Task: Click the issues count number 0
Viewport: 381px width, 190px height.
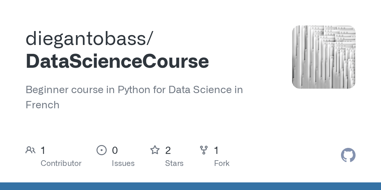Action: tap(115, 150)
